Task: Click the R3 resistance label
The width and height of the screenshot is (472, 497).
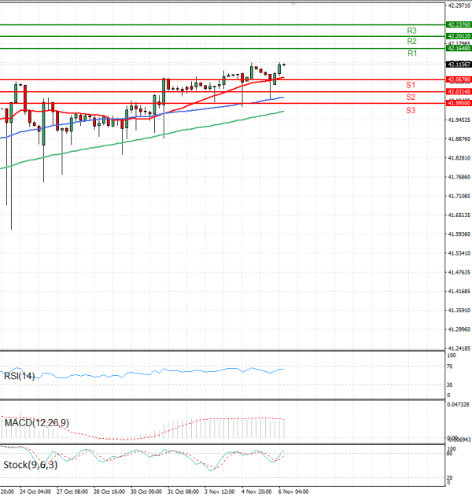Action: (x=411, y=30)
